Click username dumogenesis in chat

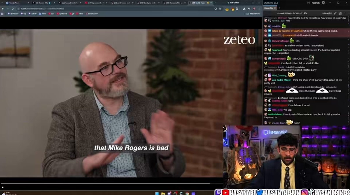coord(279,59)
